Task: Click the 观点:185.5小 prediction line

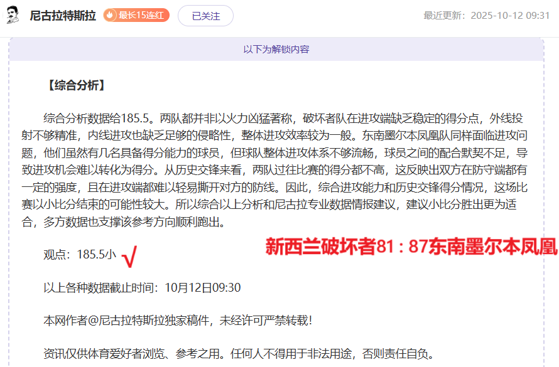Action: point(80,255)
